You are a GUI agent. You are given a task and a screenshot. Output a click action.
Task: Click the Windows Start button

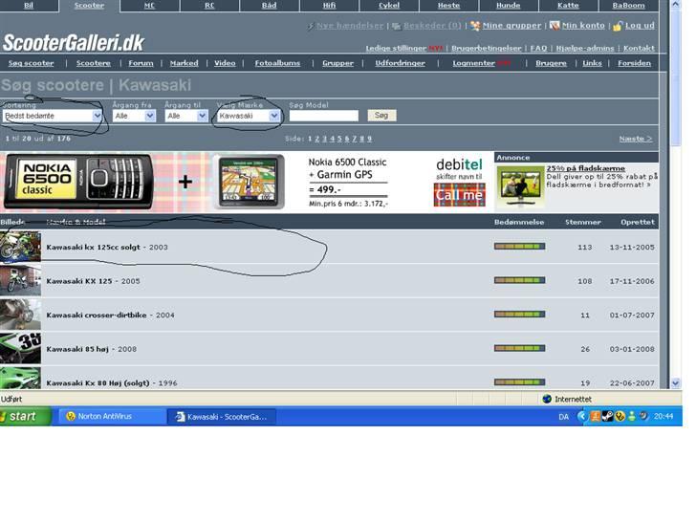[26, 417]
